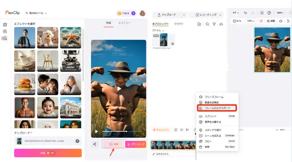Play the preview with the center play button

point(119,89)
